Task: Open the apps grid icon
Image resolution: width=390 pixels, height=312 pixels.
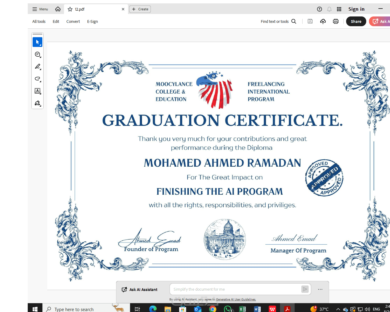Action: point(339,9)
